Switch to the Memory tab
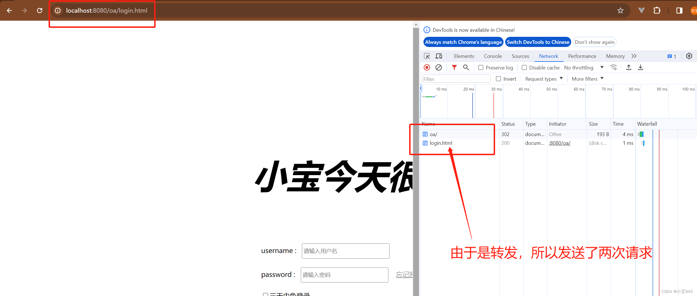 pos(615,56)
